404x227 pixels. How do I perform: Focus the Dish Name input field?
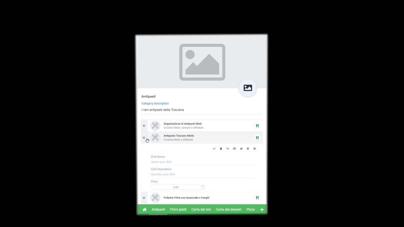pyautogui.click(x=205, y=162)
